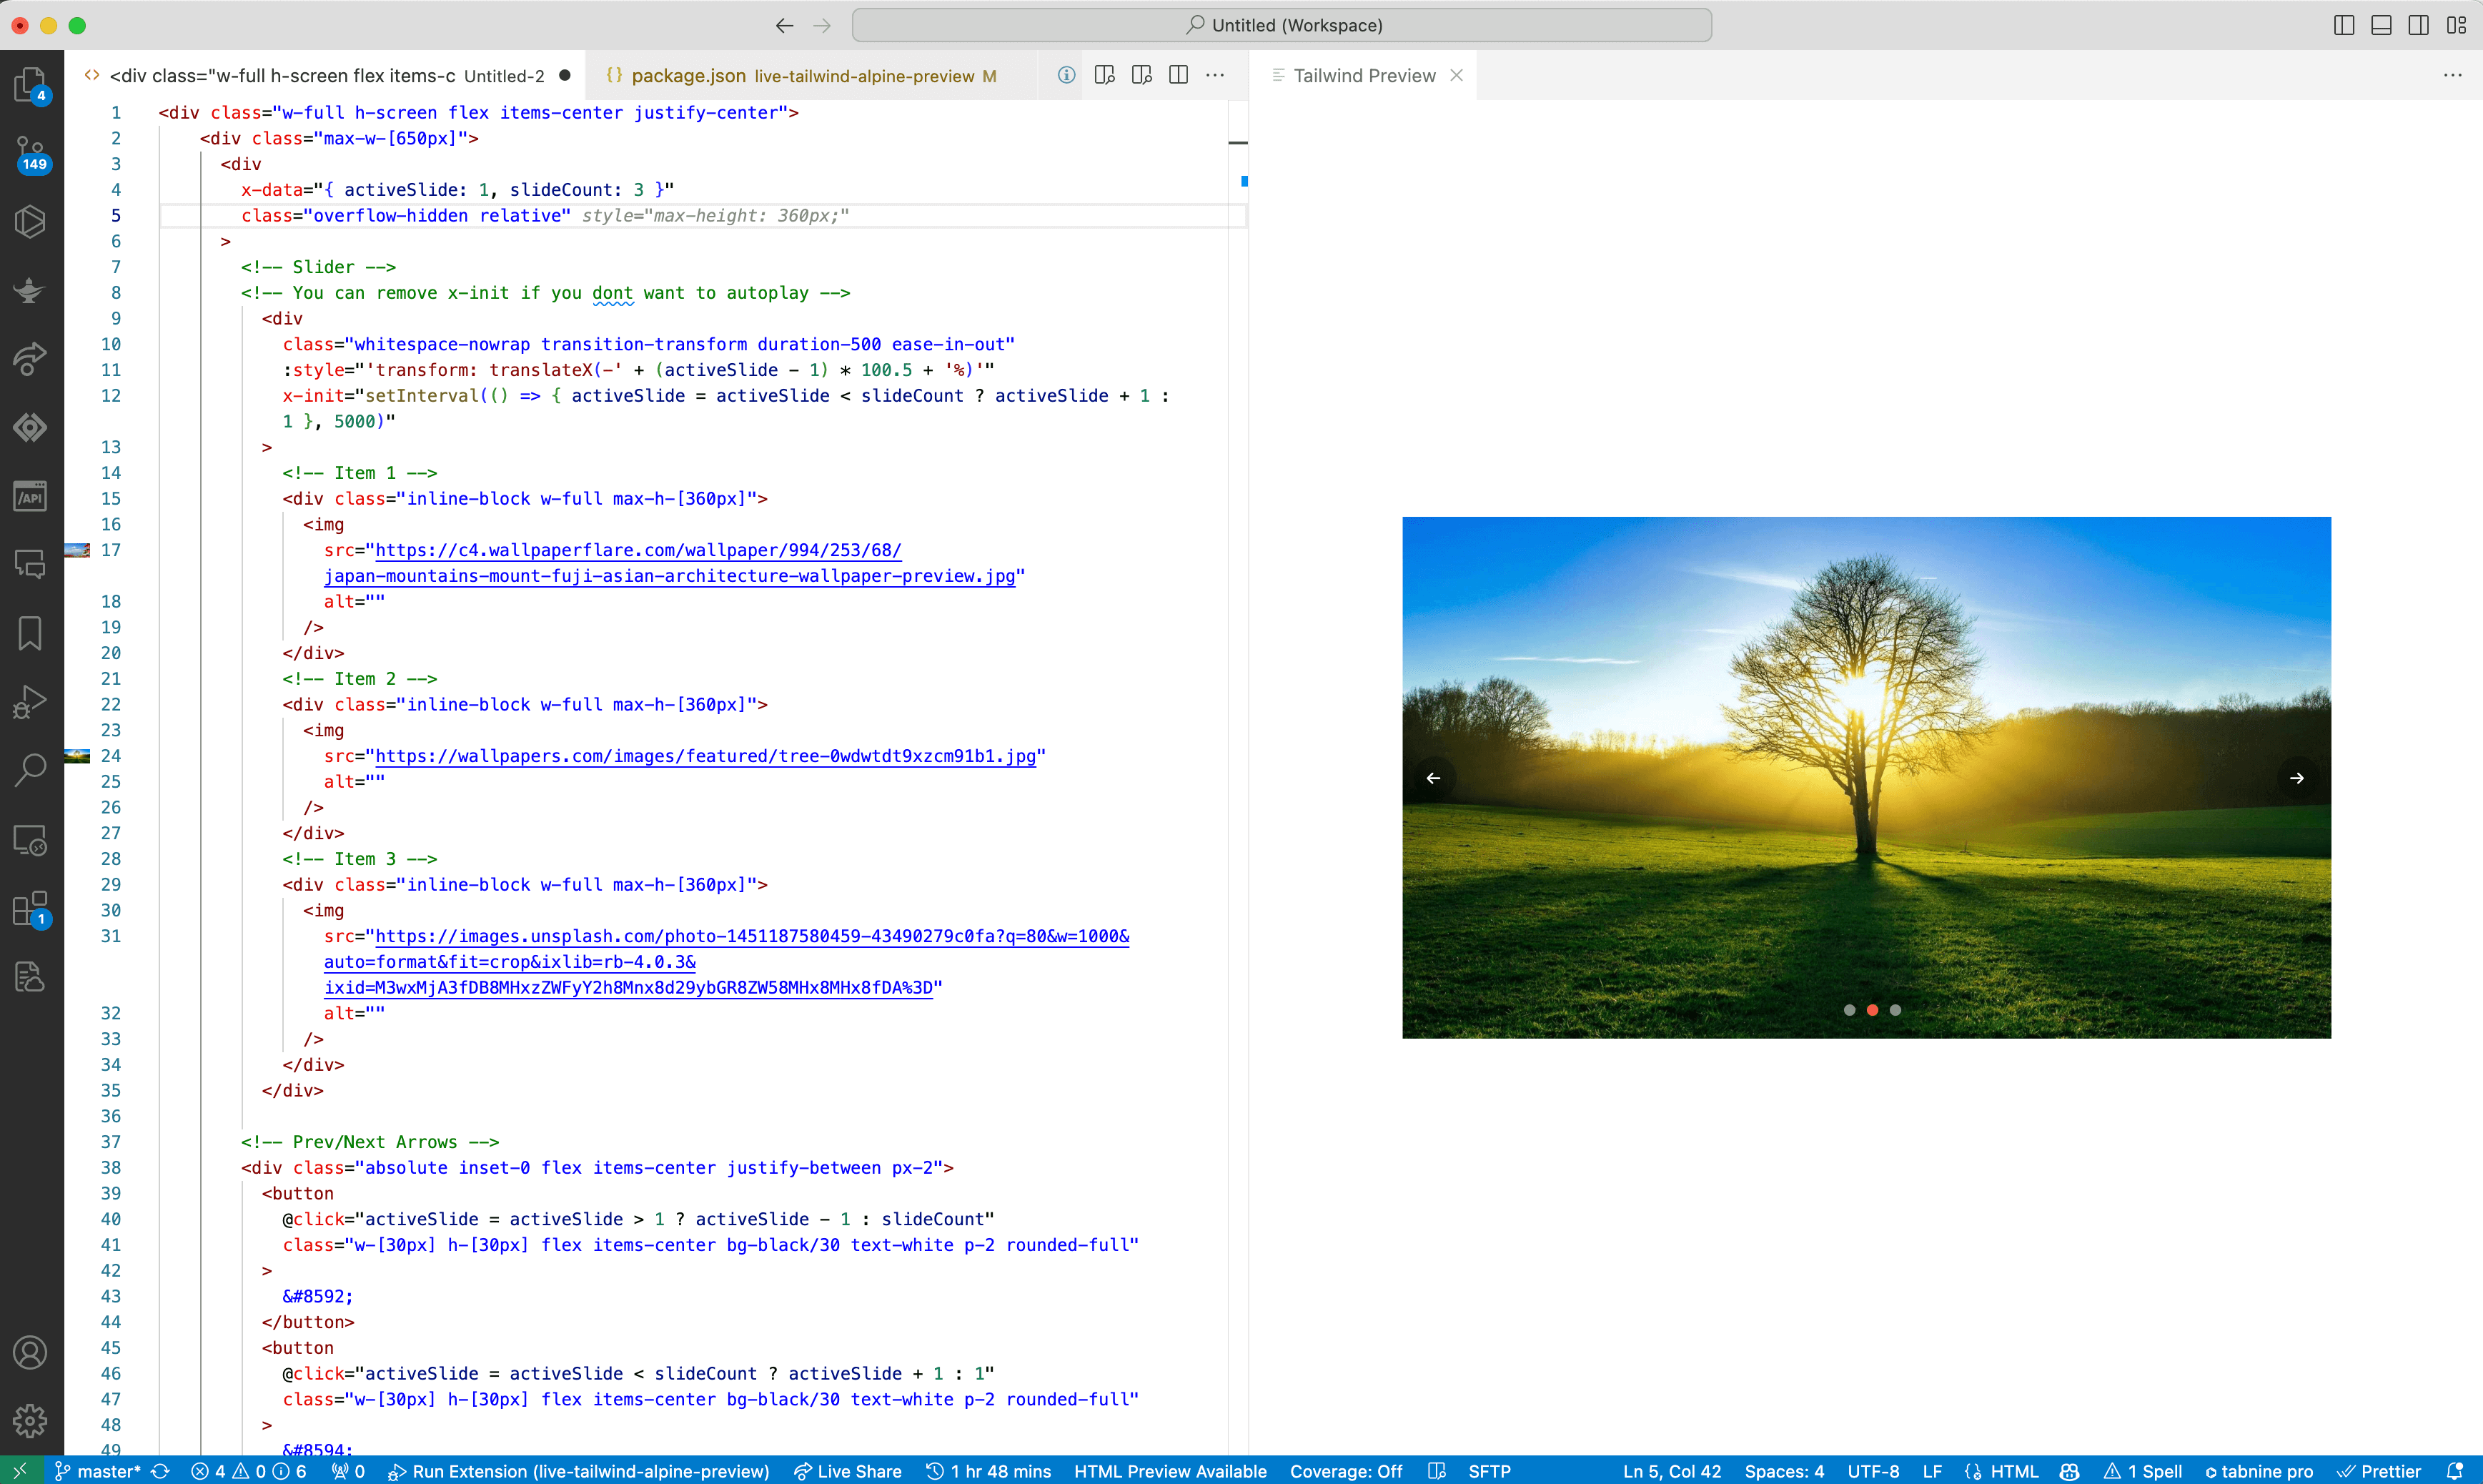Toggle Primary Side Bar layout button

2344,25
